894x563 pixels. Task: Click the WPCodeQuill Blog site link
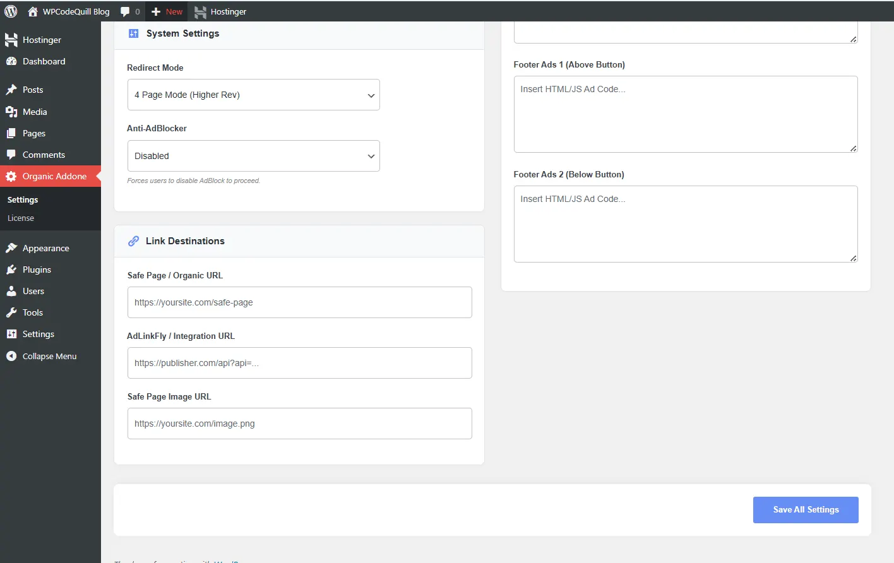76,11
